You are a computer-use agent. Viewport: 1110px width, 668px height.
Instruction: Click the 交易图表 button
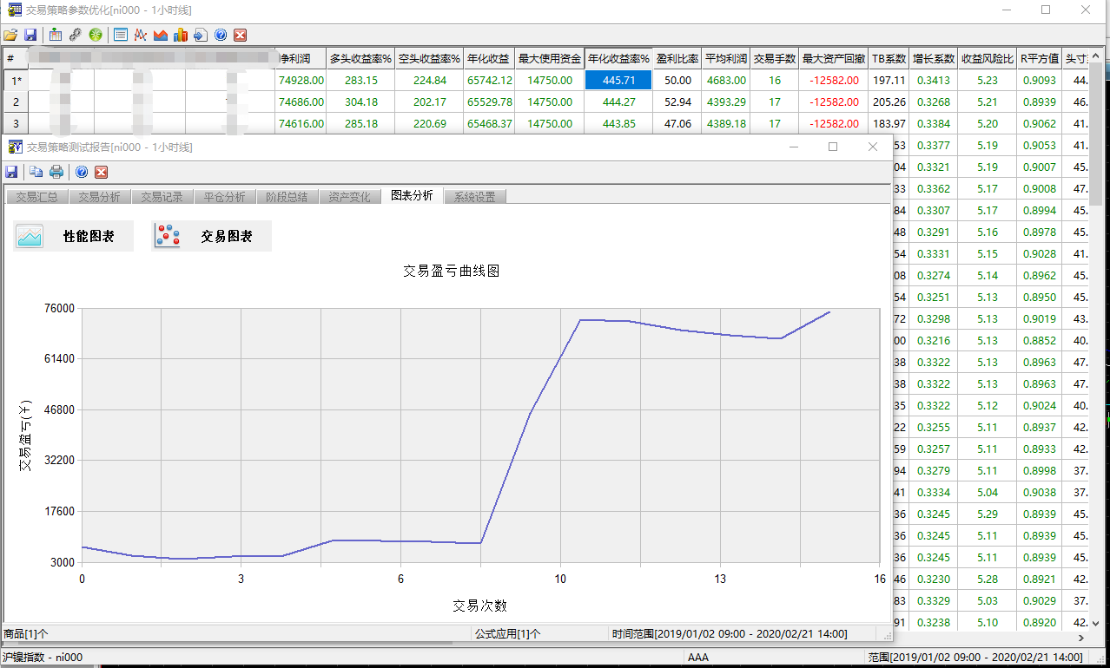(212, 236)
